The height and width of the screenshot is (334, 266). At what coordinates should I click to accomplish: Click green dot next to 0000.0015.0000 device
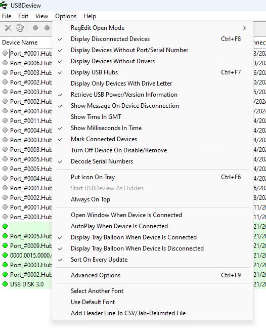(x=5, y=255)
